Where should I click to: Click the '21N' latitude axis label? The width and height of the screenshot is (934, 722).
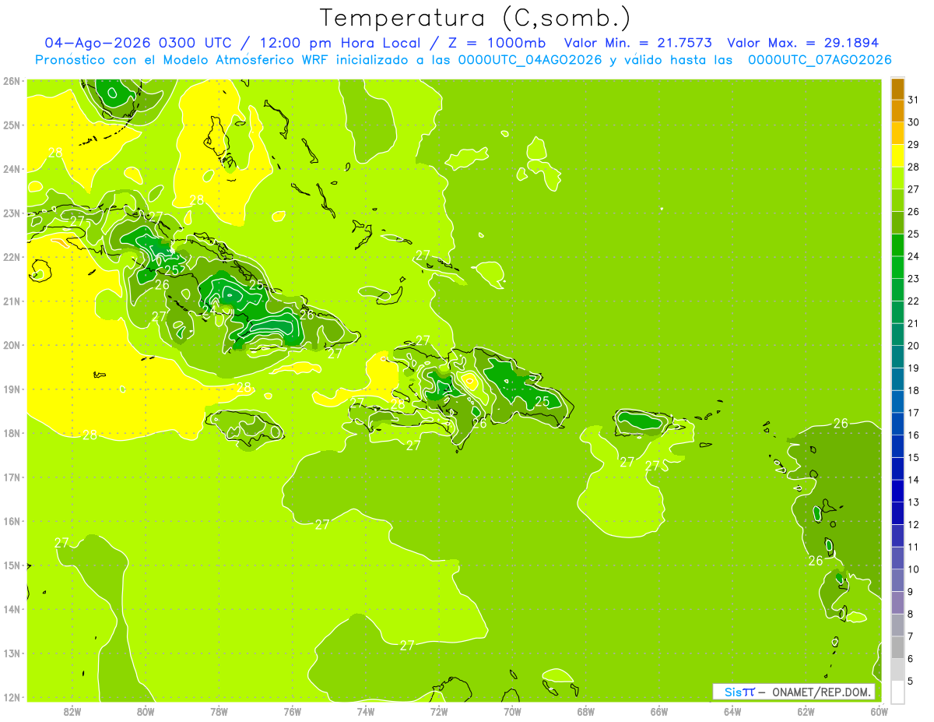(12, 301)
